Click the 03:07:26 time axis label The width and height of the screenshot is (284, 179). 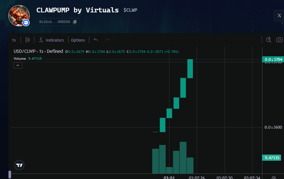click(x=197, y=178)
